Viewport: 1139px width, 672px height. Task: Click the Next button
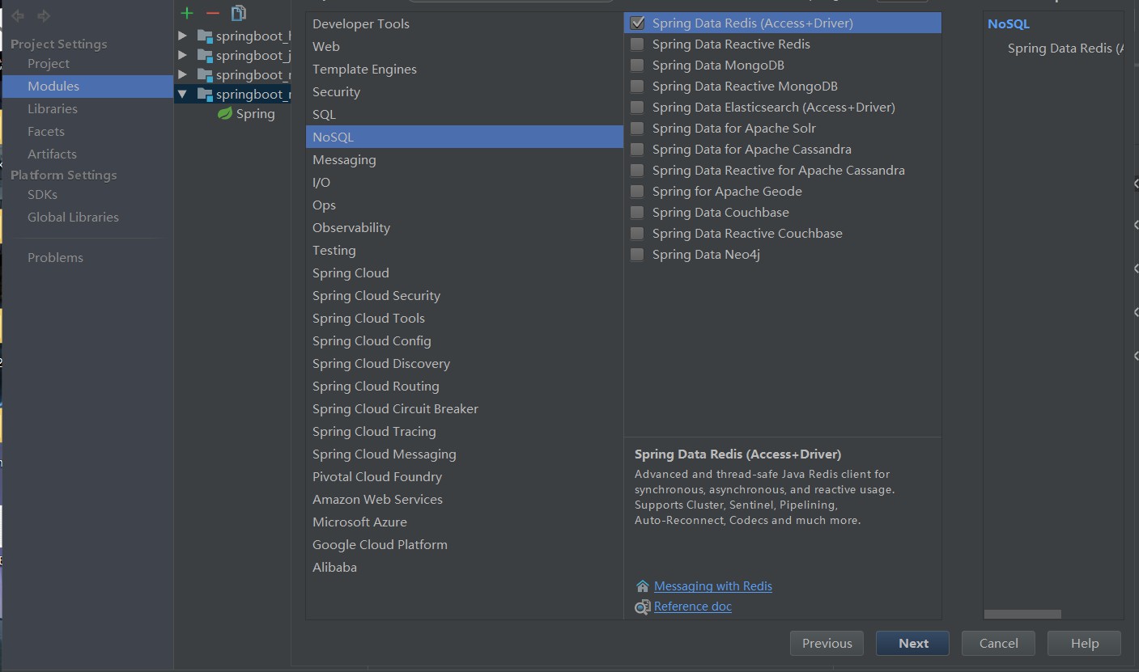pos(913,644)
